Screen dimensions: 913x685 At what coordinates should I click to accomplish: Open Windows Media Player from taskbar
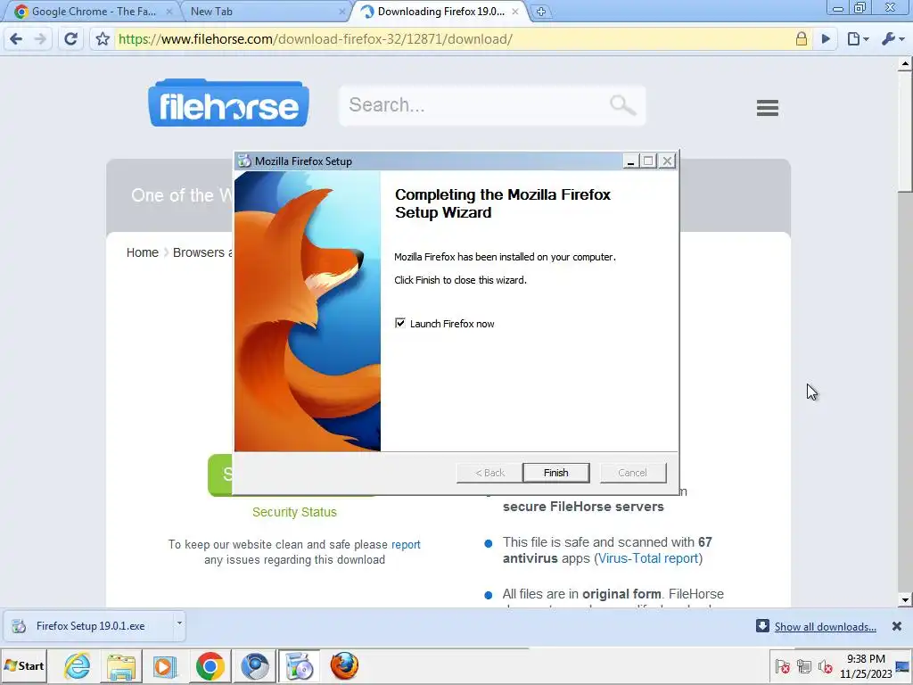165,665
